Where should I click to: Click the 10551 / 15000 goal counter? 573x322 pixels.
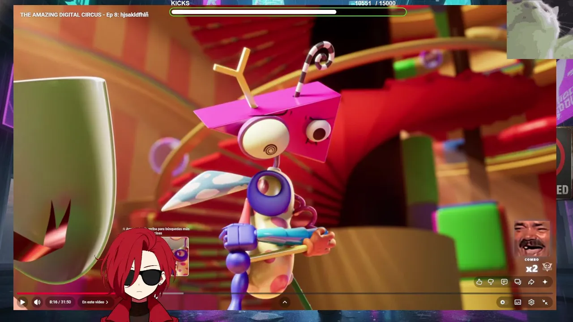[x=375, y=3]
